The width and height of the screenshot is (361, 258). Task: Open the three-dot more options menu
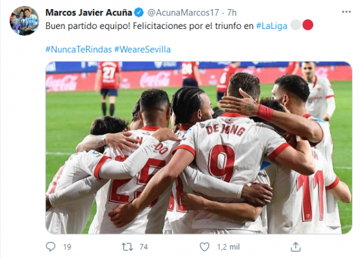click(x=346, y=12)
